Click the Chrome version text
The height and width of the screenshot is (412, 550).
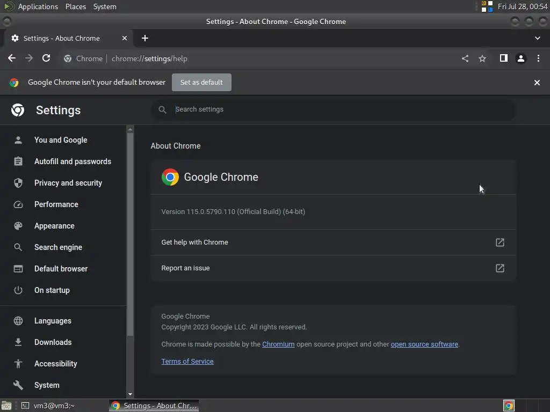tap(233, 211)
